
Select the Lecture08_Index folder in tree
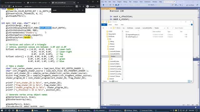(114, 61)
